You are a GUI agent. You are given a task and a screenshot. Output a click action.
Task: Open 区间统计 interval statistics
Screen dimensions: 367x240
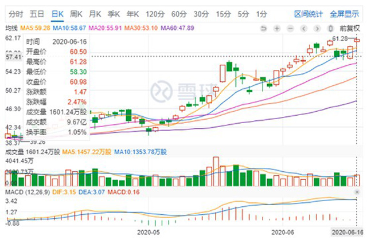[x=309, y=14]
